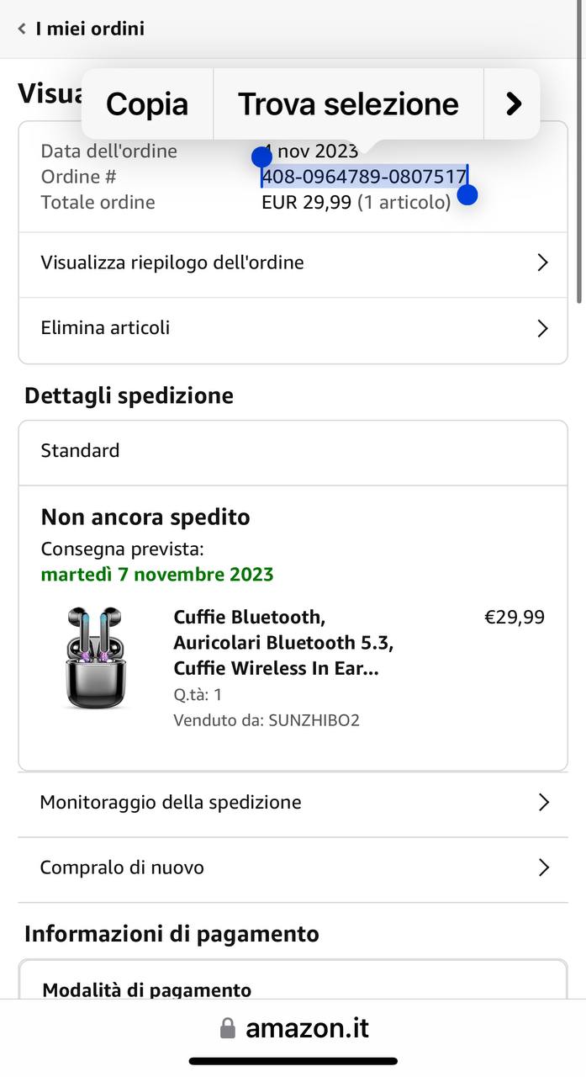Tap the home indicator bar at bottom
The image size is (586, 1077).
click(293, 1061)
